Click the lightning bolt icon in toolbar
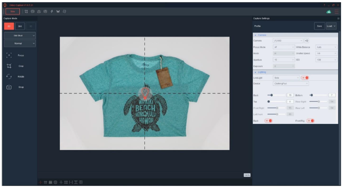 (52, 11)
